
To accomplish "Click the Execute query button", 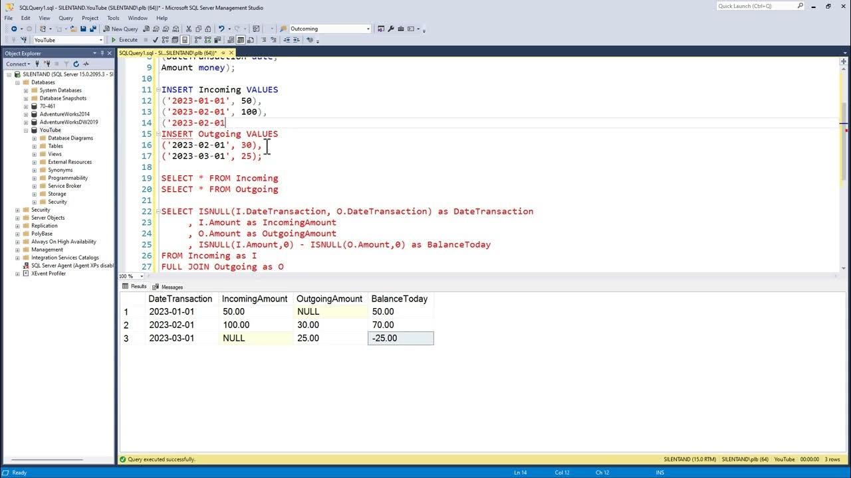I will 124,40.
